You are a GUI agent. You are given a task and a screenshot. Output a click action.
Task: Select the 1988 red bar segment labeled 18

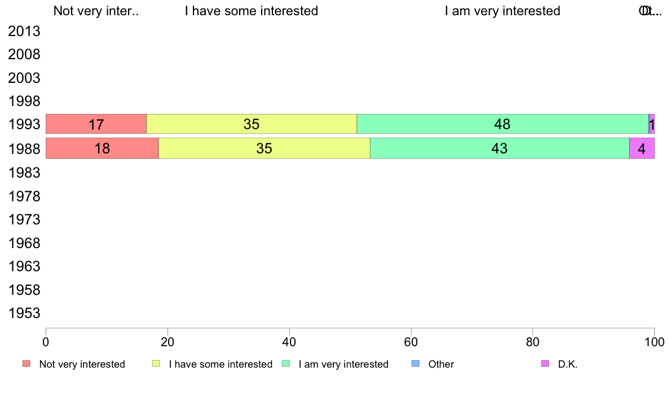(102, 148)
